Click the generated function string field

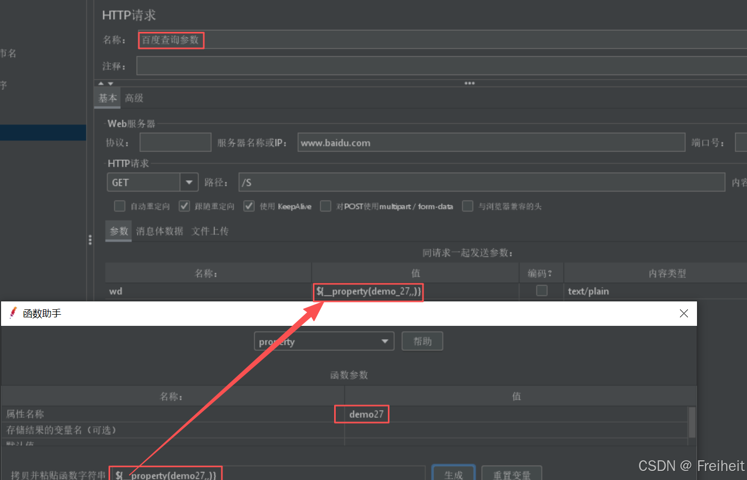[x=269, y=475]
